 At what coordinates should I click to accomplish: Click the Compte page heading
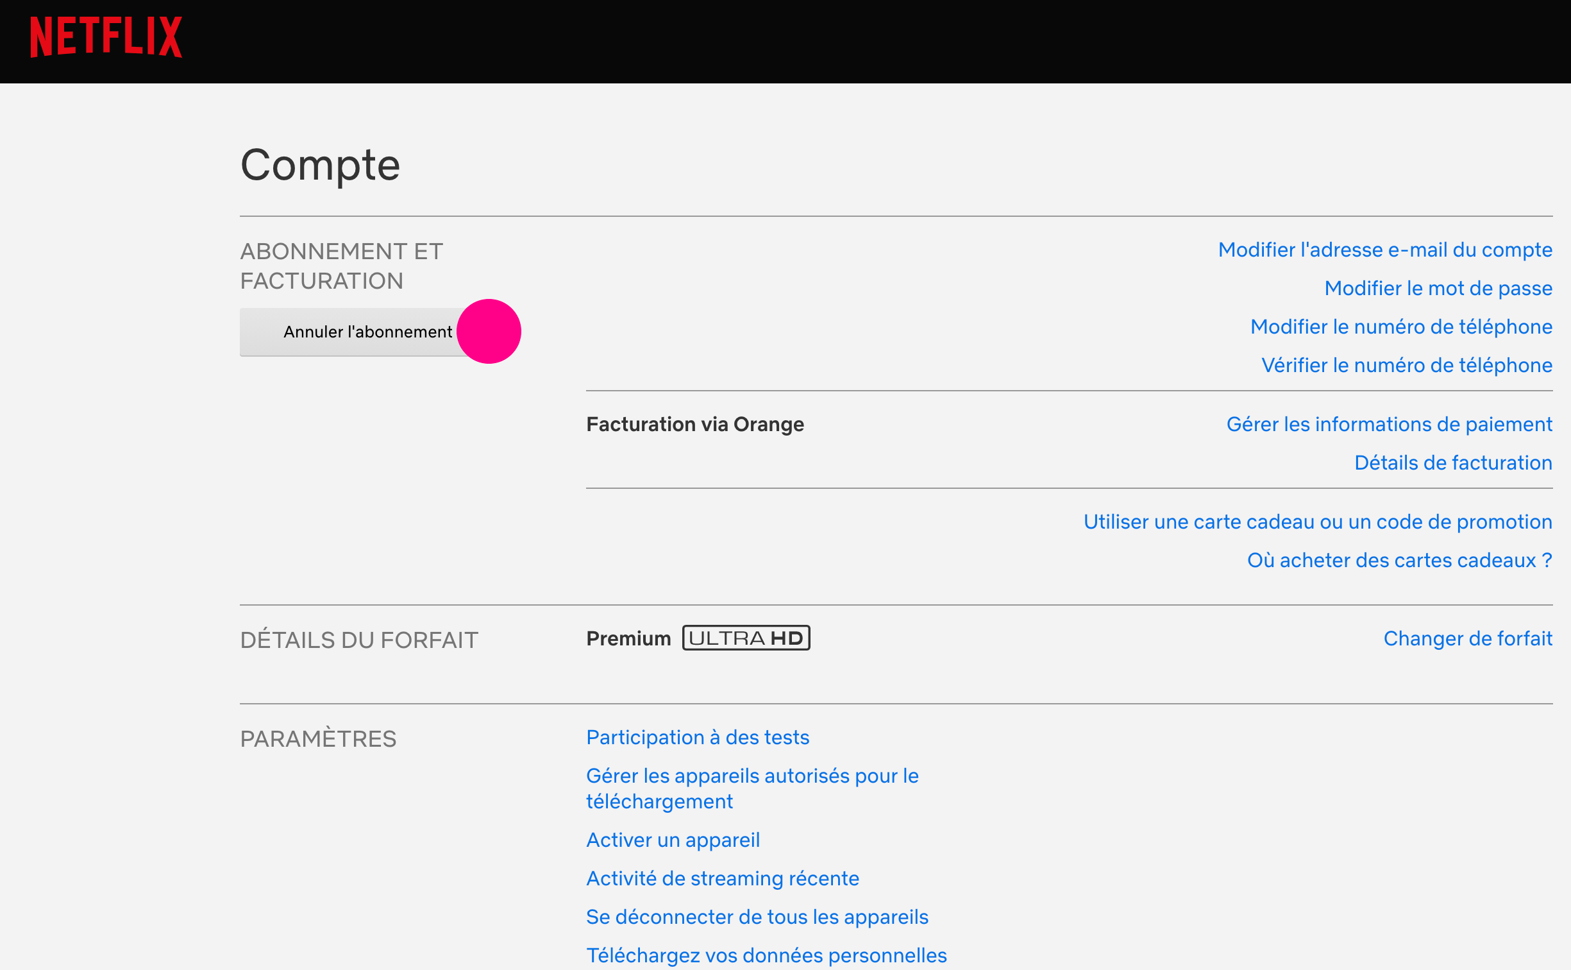(x=320, y=165)
